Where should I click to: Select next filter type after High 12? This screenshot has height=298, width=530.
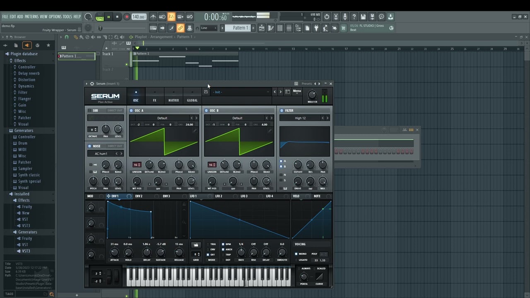[x=328, y=118]
